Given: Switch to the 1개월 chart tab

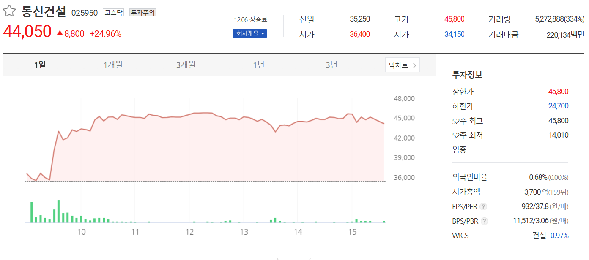Looking at the screenshot, I should pyautogui.click(x=112, y=64).
